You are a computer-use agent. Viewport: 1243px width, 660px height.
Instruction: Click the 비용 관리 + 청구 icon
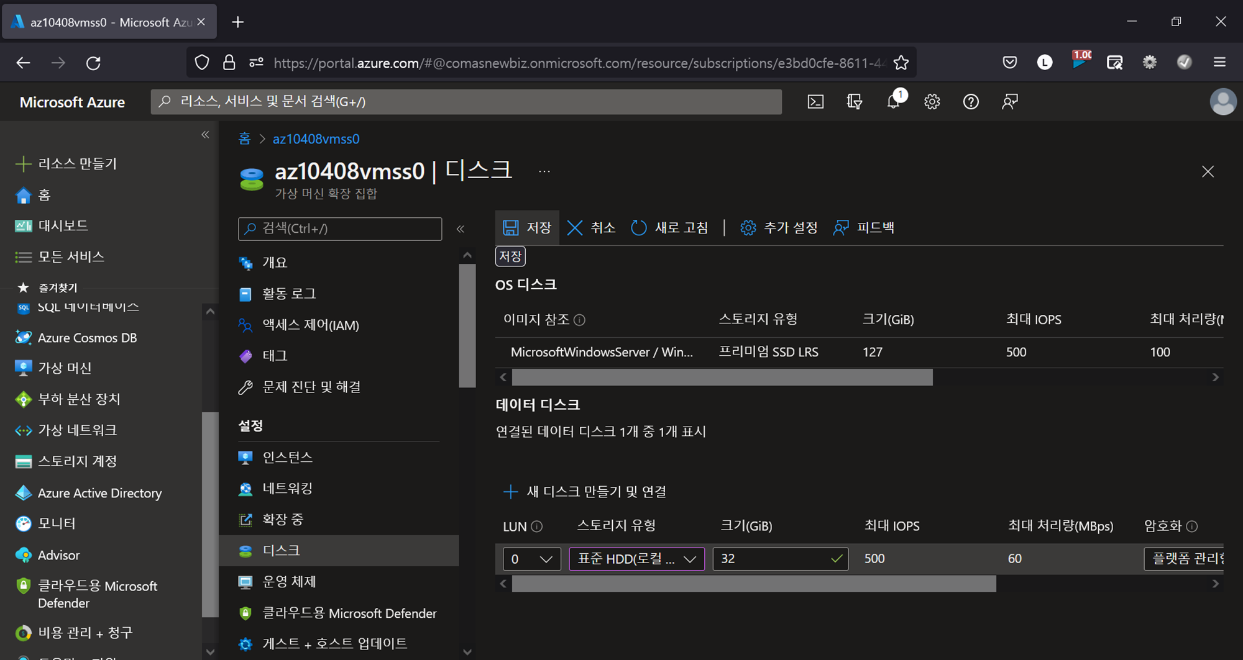tap(23, 633)
